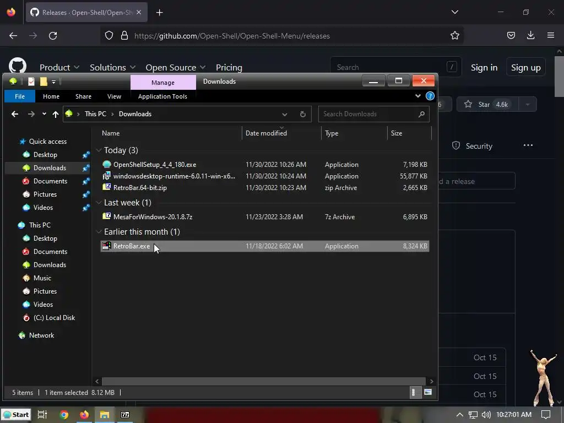Click the horizontal scrollbar in file list
This screenshot has width=564, height=423.
(264, 381)
